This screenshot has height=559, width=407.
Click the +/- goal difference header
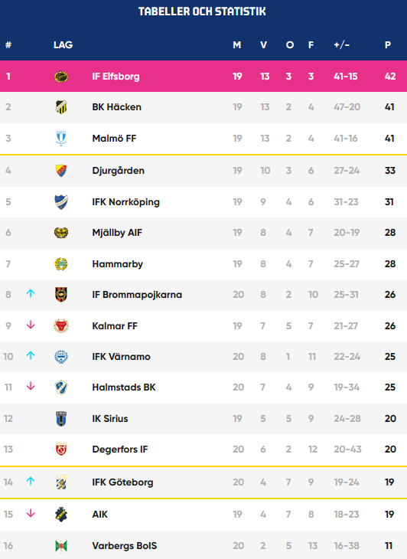pos(342,45)
